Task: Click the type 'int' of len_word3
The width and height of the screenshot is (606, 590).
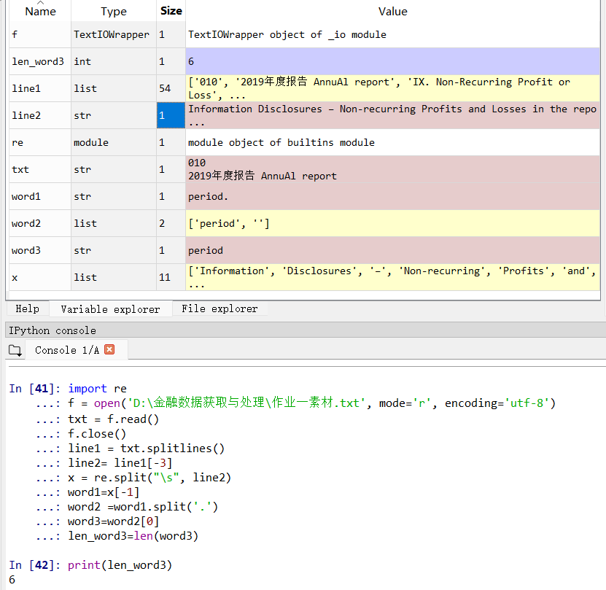Action: (x=114, y=61)
